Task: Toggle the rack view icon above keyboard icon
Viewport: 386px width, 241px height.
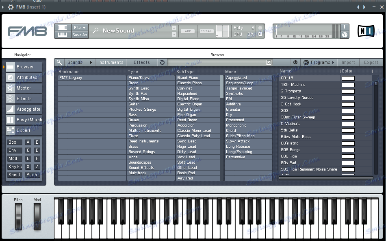Action: coord(63,28)
